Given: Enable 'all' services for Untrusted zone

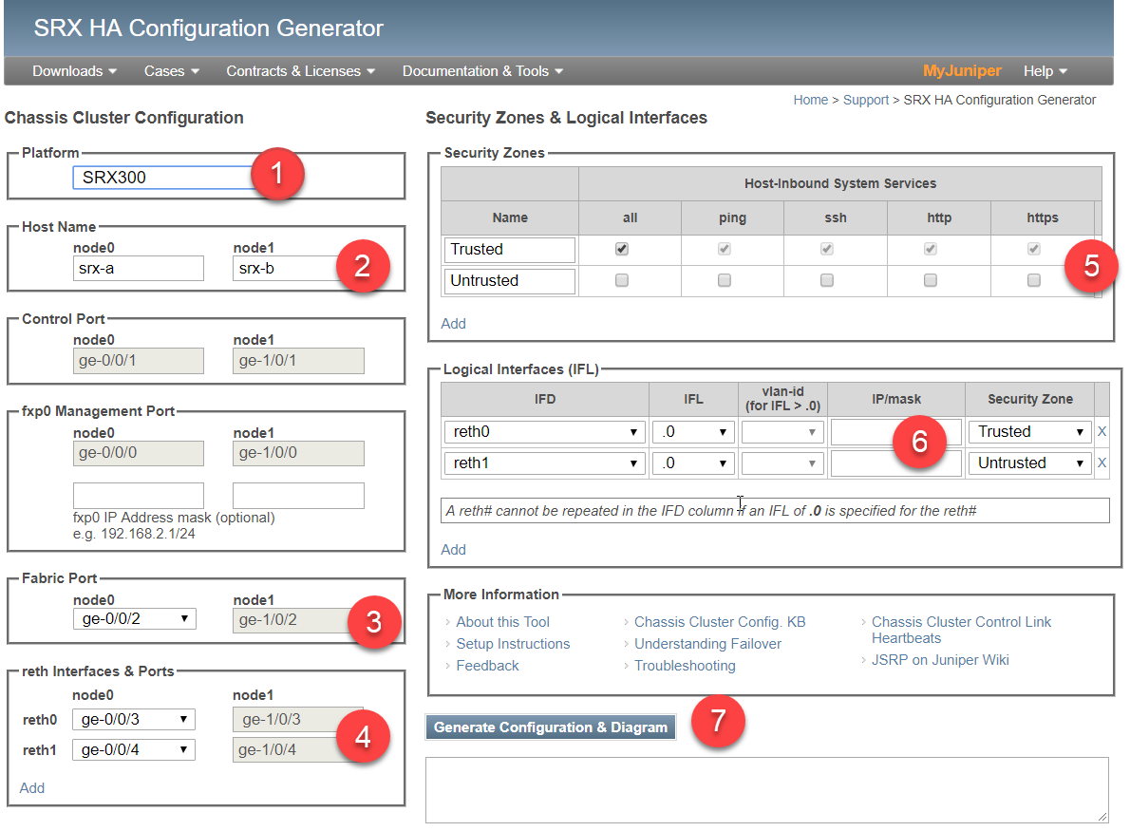Looking at the screenshot, I should [622, 279].
